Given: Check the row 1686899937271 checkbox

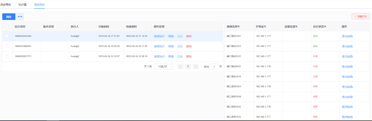Looking at the screenshot, I should [x=7, y=56].
